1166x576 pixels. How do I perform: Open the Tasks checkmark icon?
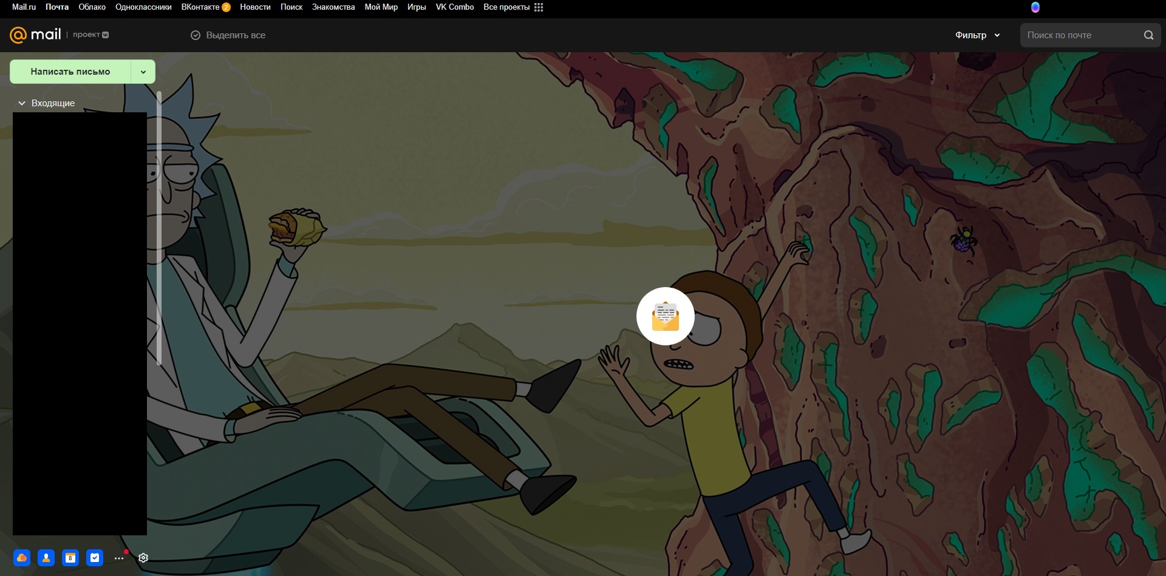[x=95, y=558]
